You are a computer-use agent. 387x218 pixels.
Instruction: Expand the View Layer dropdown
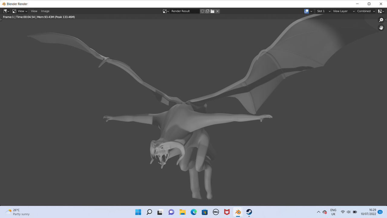343,11
